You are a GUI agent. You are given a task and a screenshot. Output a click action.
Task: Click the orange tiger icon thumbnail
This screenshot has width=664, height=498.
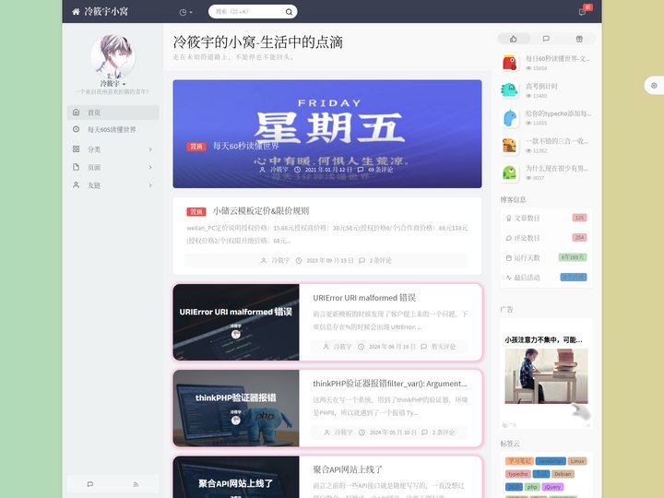click(510, 146)
